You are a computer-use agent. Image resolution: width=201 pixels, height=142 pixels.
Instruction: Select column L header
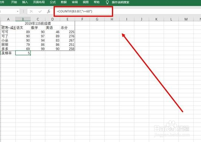point(171,19)
